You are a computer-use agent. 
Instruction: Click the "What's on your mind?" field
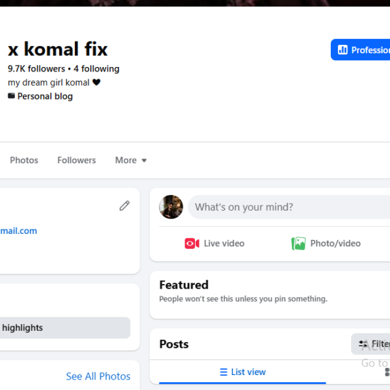pos(289,207)
